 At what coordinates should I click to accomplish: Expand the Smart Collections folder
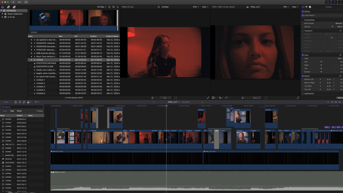(3, 14)
